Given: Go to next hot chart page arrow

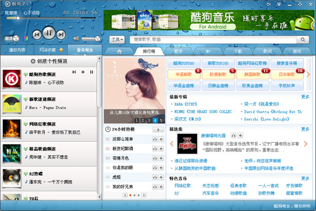Looking at the screenshot, I should (144, 195).
